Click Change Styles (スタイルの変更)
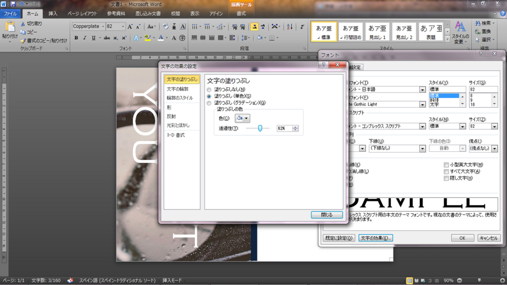This screenshot has width=507, height=285. pos(460,32)
